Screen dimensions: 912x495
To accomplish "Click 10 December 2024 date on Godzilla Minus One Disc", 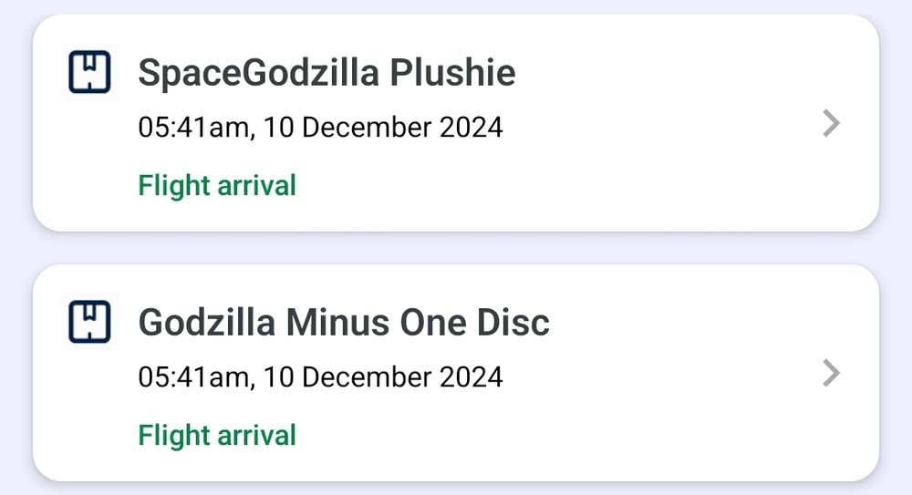I will (x=383, y=376).
